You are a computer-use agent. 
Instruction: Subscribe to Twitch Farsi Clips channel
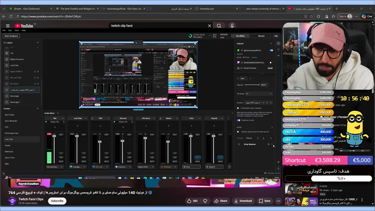tap(57, 201)
